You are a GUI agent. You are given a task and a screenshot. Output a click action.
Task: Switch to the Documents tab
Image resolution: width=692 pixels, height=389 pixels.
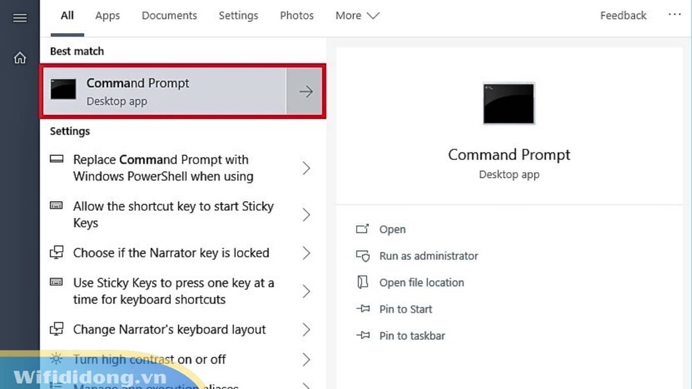(170, 16)
